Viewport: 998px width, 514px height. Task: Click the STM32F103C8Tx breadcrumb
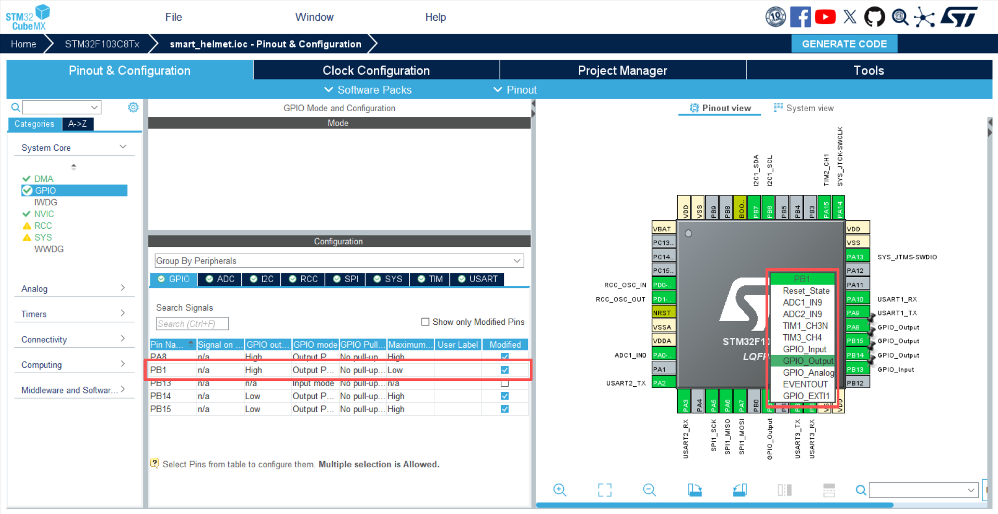(x=102, y=44)
